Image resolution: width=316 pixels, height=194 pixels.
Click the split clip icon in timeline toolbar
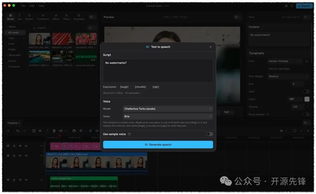34,131
